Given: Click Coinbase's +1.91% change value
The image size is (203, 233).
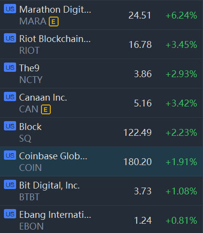Looking at the screenshot, I should click(181, 162).
